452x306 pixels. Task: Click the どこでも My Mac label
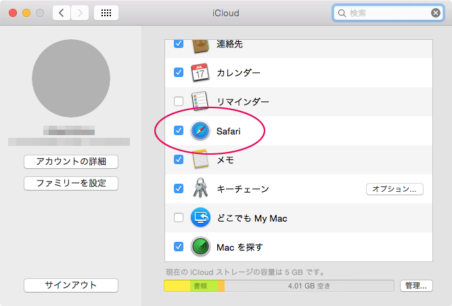[x=252, y=218]
